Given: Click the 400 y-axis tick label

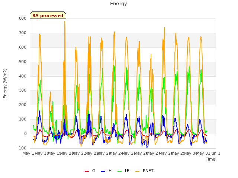Looking at the screenshot, I should pos(23,76).
